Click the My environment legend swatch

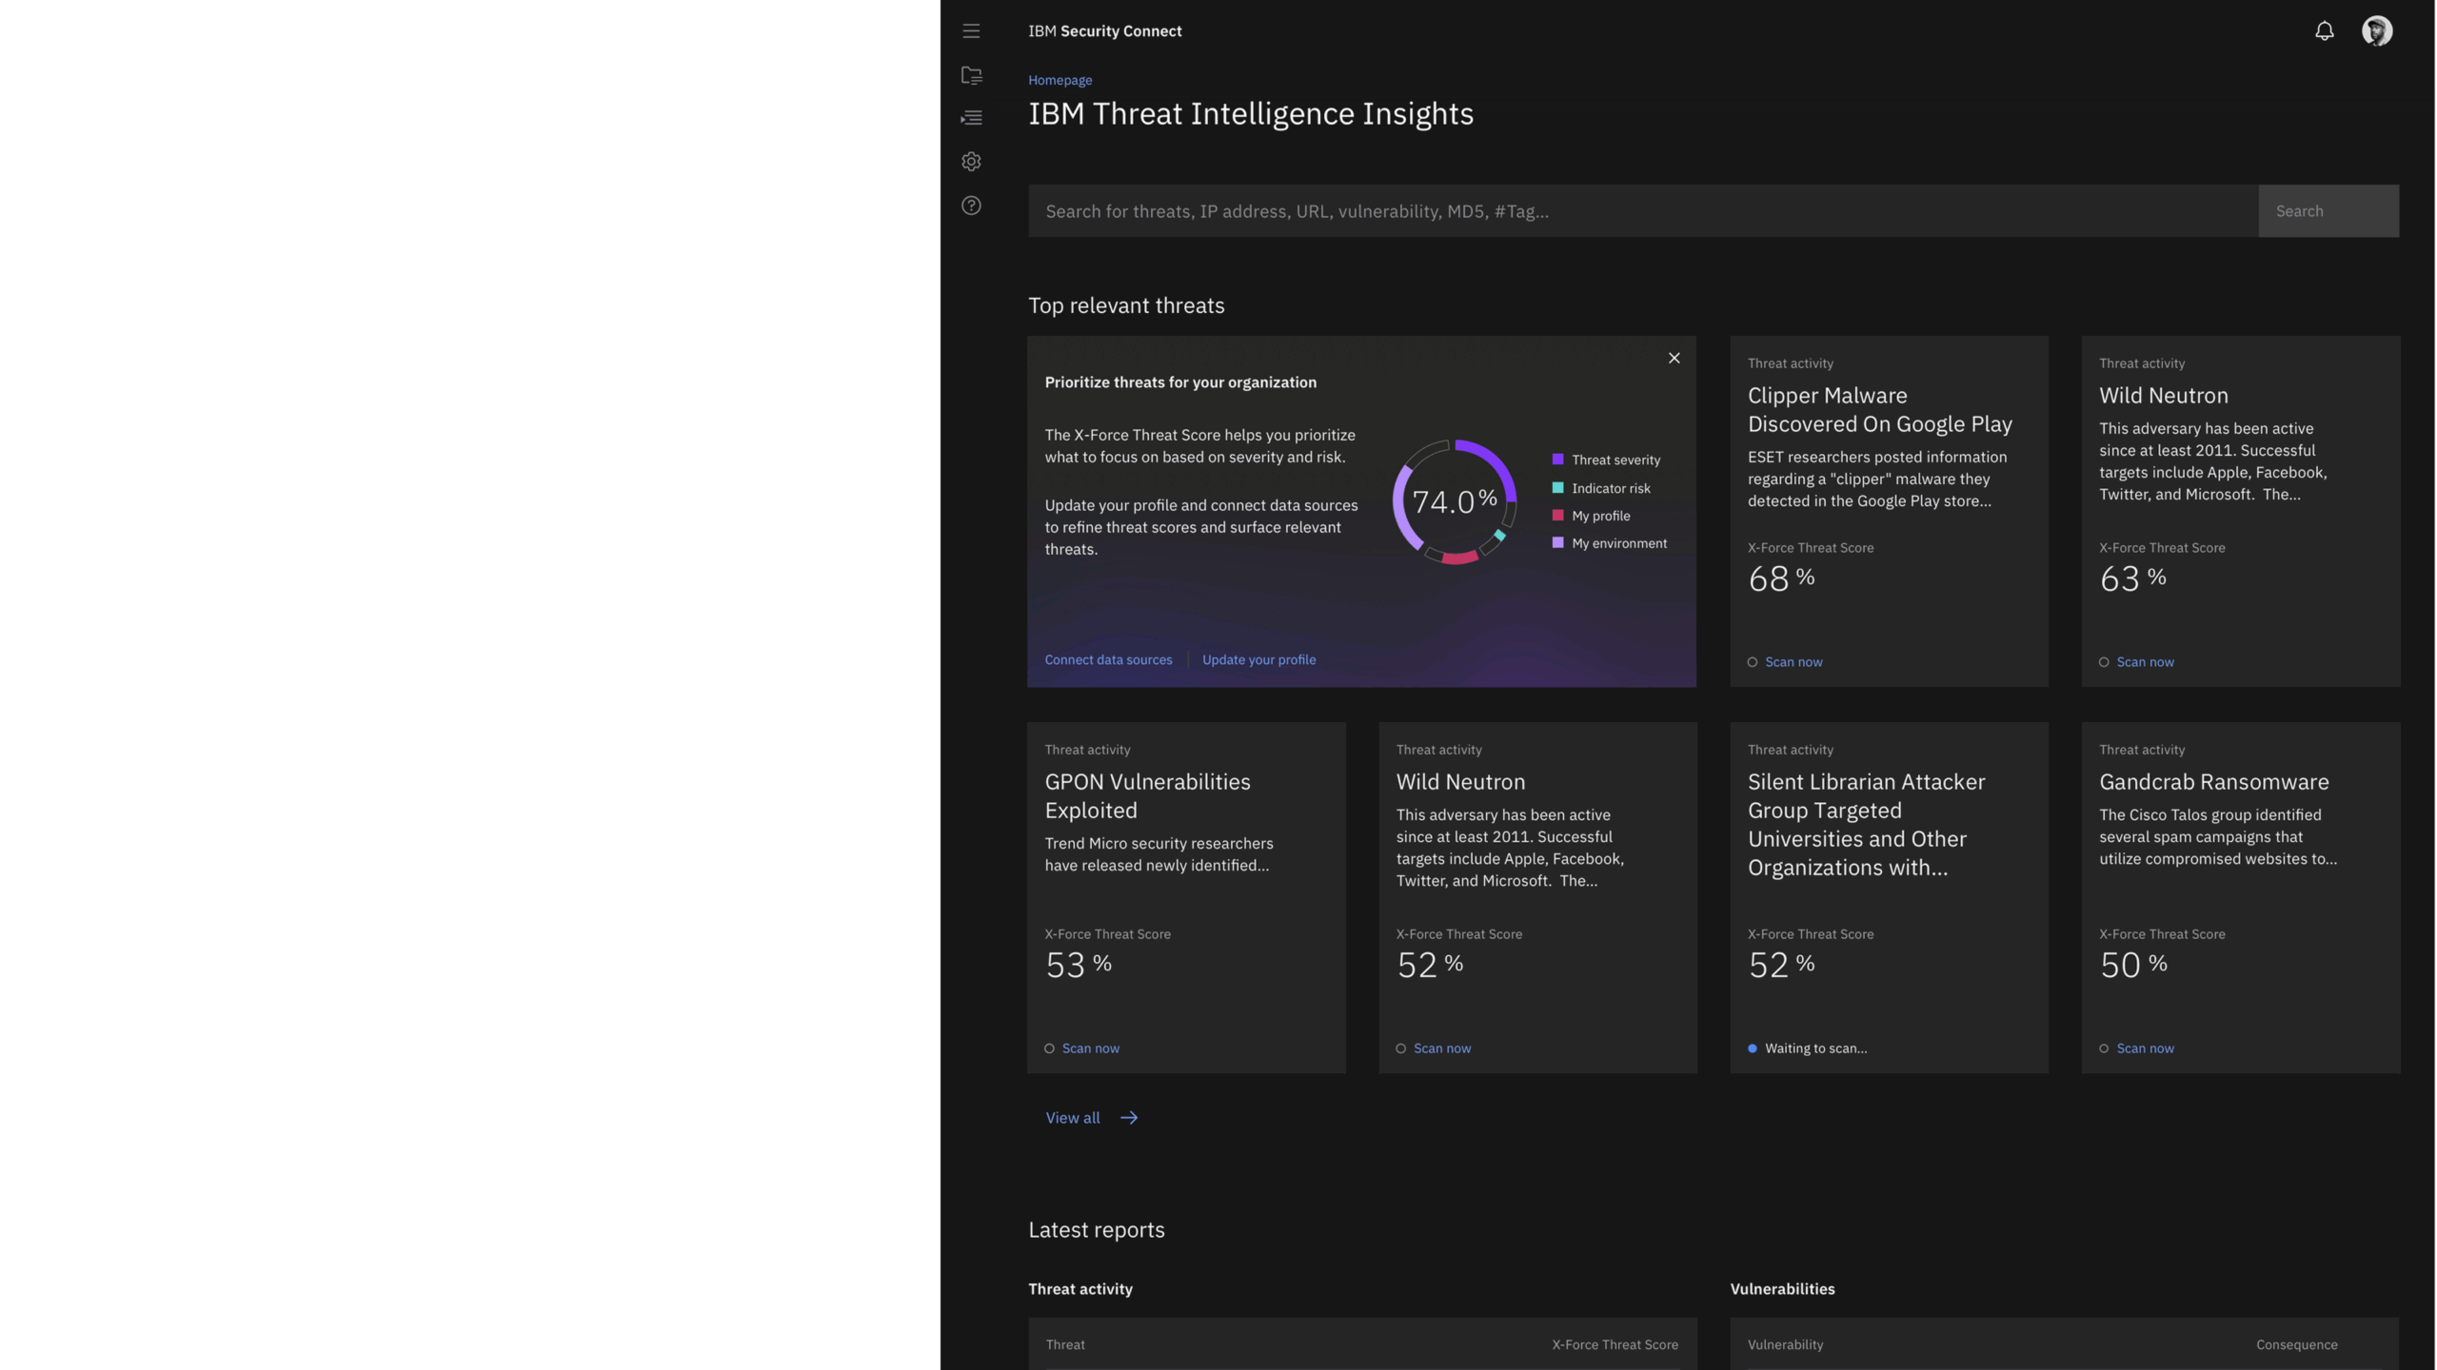point(1557,543)
